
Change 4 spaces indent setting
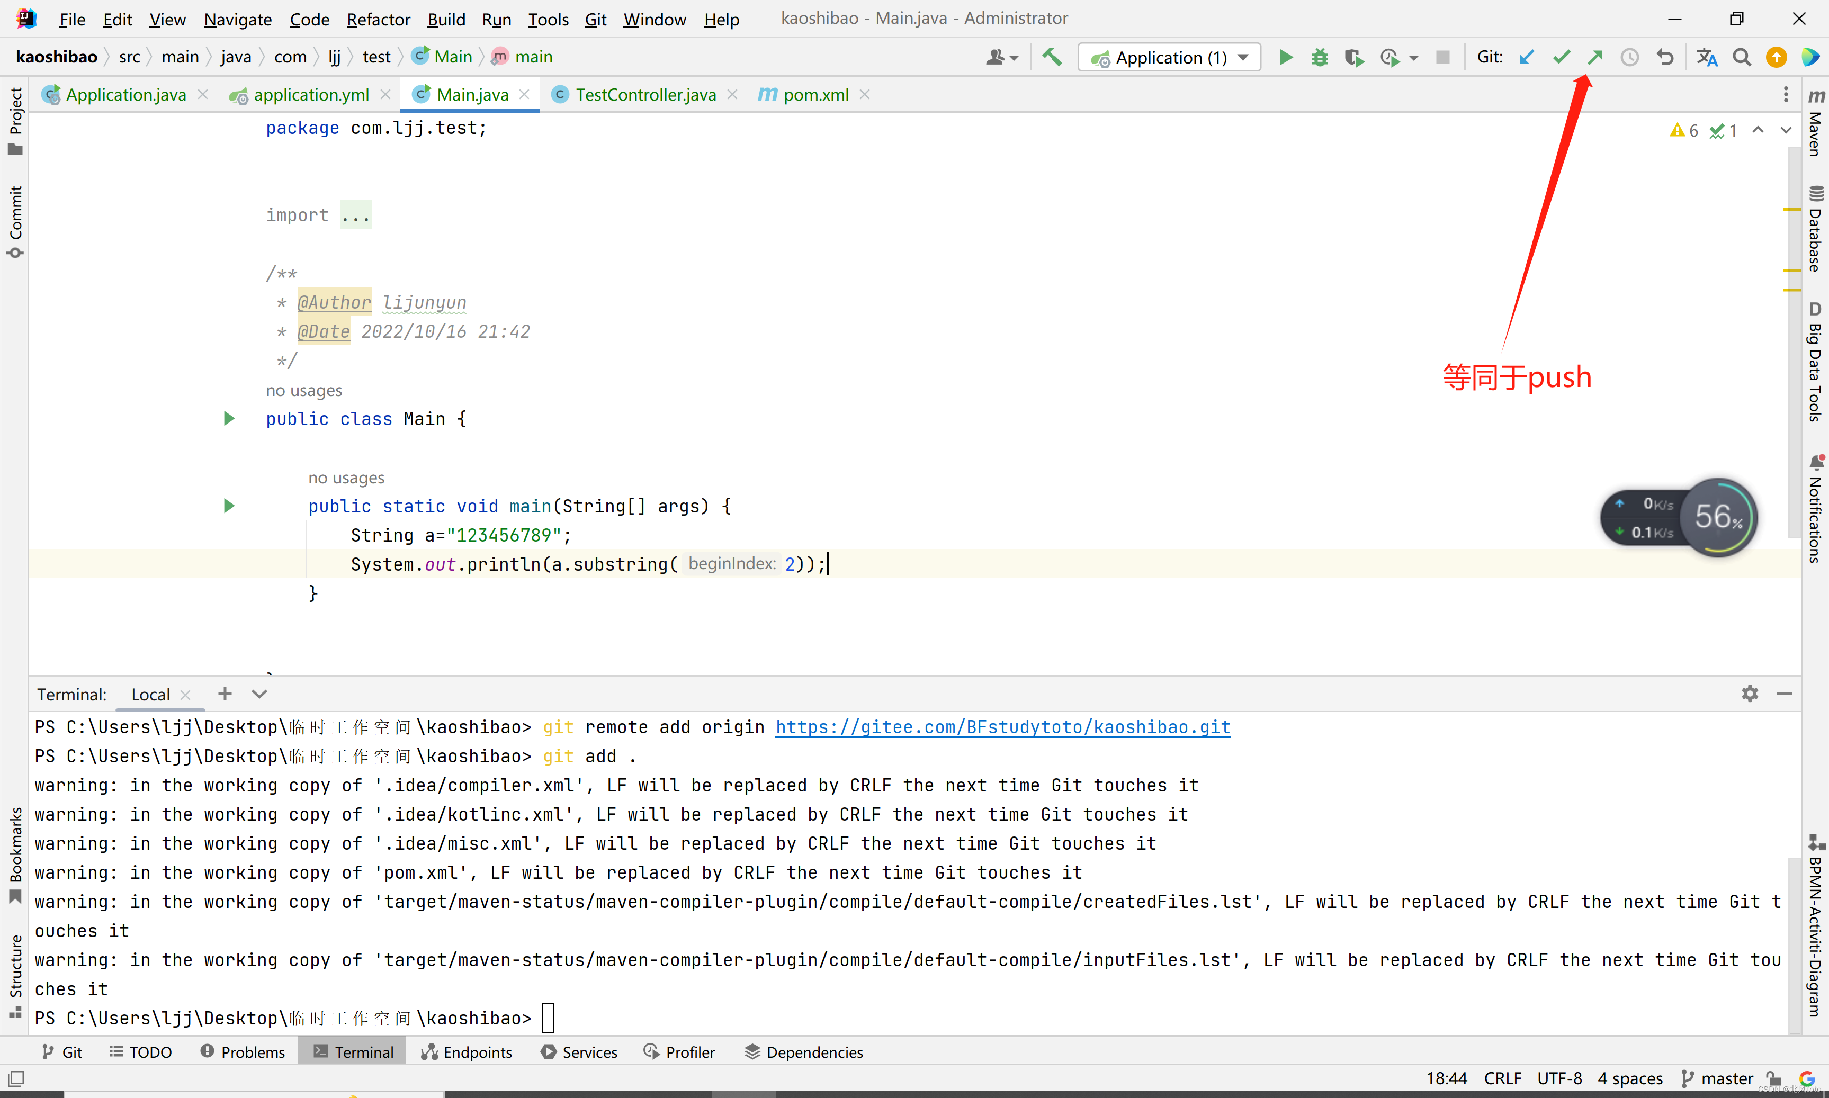[x=1630, y=1078]
